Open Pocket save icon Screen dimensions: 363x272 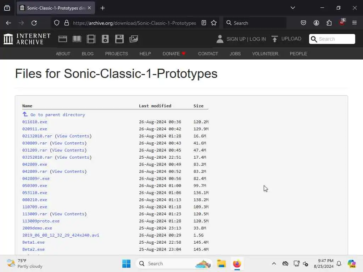pyautogui.click(x=303, y=23)
